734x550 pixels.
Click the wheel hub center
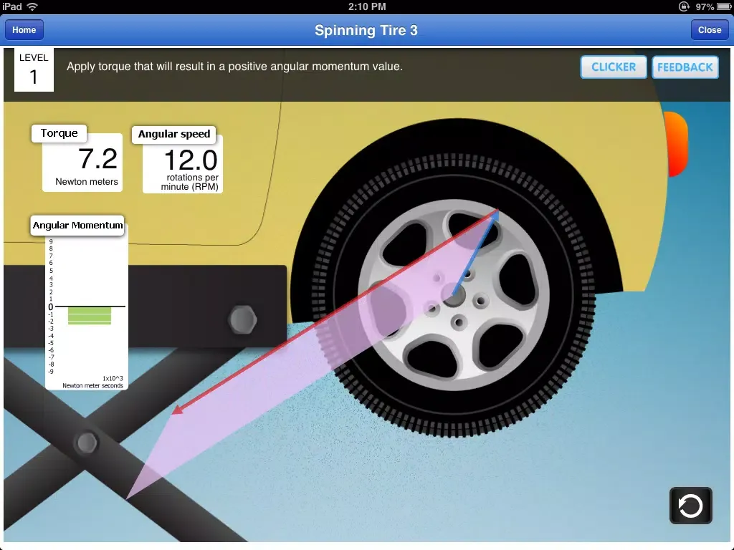click(x=454, y=296)
